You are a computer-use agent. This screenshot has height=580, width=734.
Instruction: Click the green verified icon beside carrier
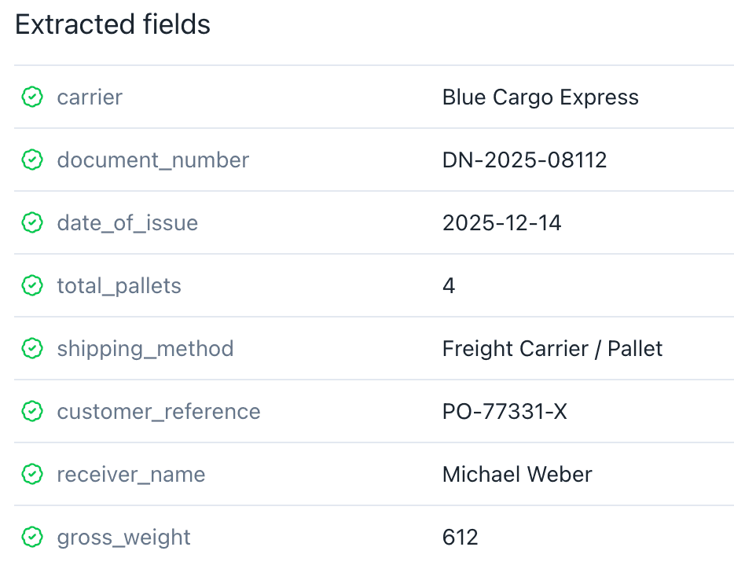tap(32, 97)
